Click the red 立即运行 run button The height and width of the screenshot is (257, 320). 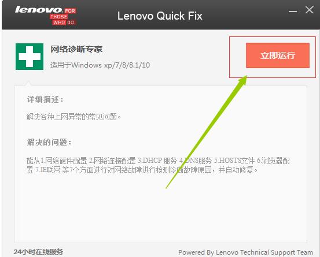tap(278, 55)
